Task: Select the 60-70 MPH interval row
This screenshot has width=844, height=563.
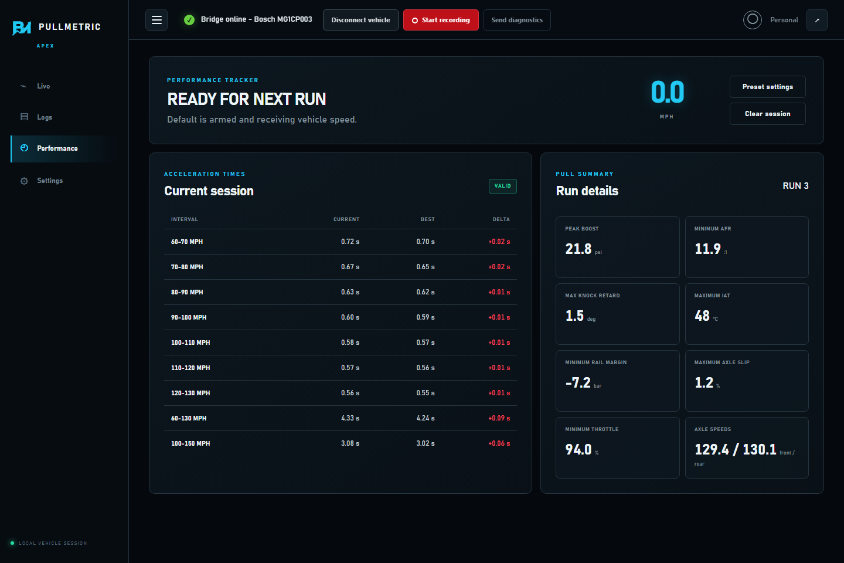Action: point(341,242)
